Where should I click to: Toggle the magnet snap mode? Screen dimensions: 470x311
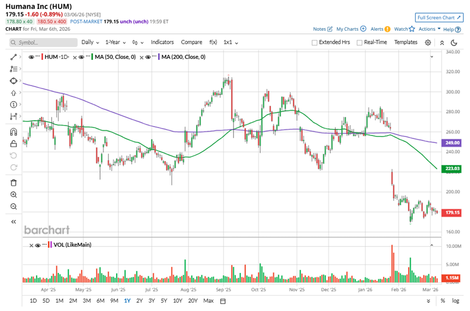[x=14, y=132]
